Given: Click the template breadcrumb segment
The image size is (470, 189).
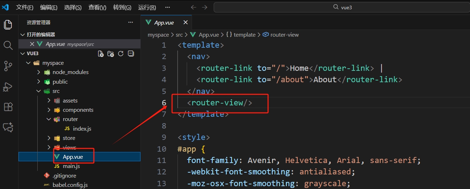Looking at the screenshot, I should 244,35.
